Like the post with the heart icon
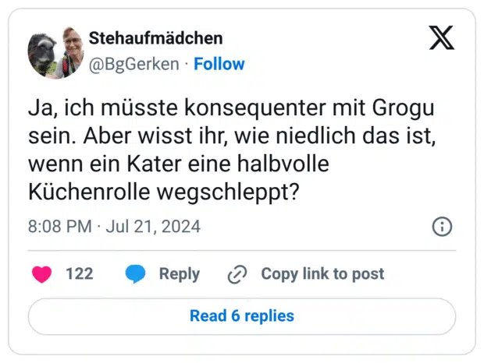The height and width of the screenshot is (363, 484). (42, 273)
